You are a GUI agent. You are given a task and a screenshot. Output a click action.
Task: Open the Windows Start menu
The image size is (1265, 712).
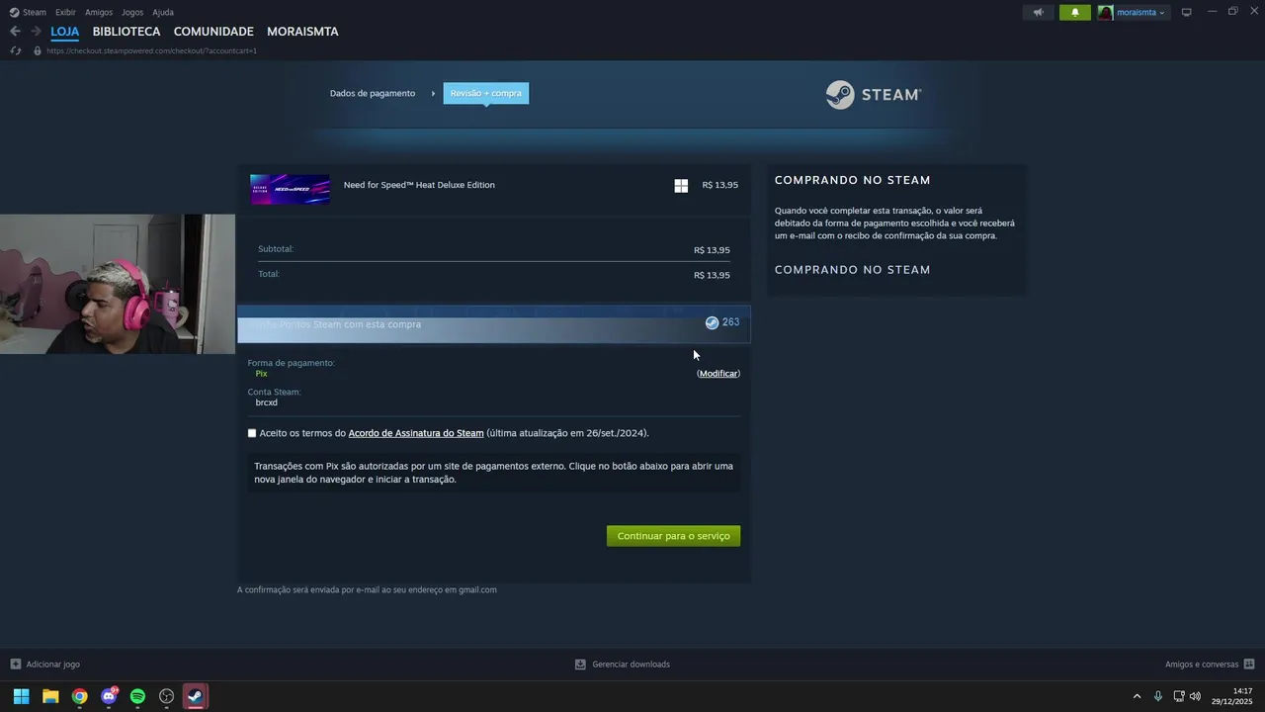[x=21, y=696]
